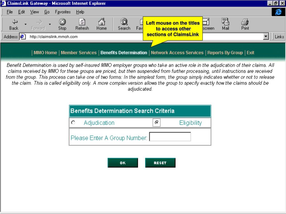Viewport: 286px width, 214px height.
Task: Open the View menu
Action: click(x=34, y=12)
